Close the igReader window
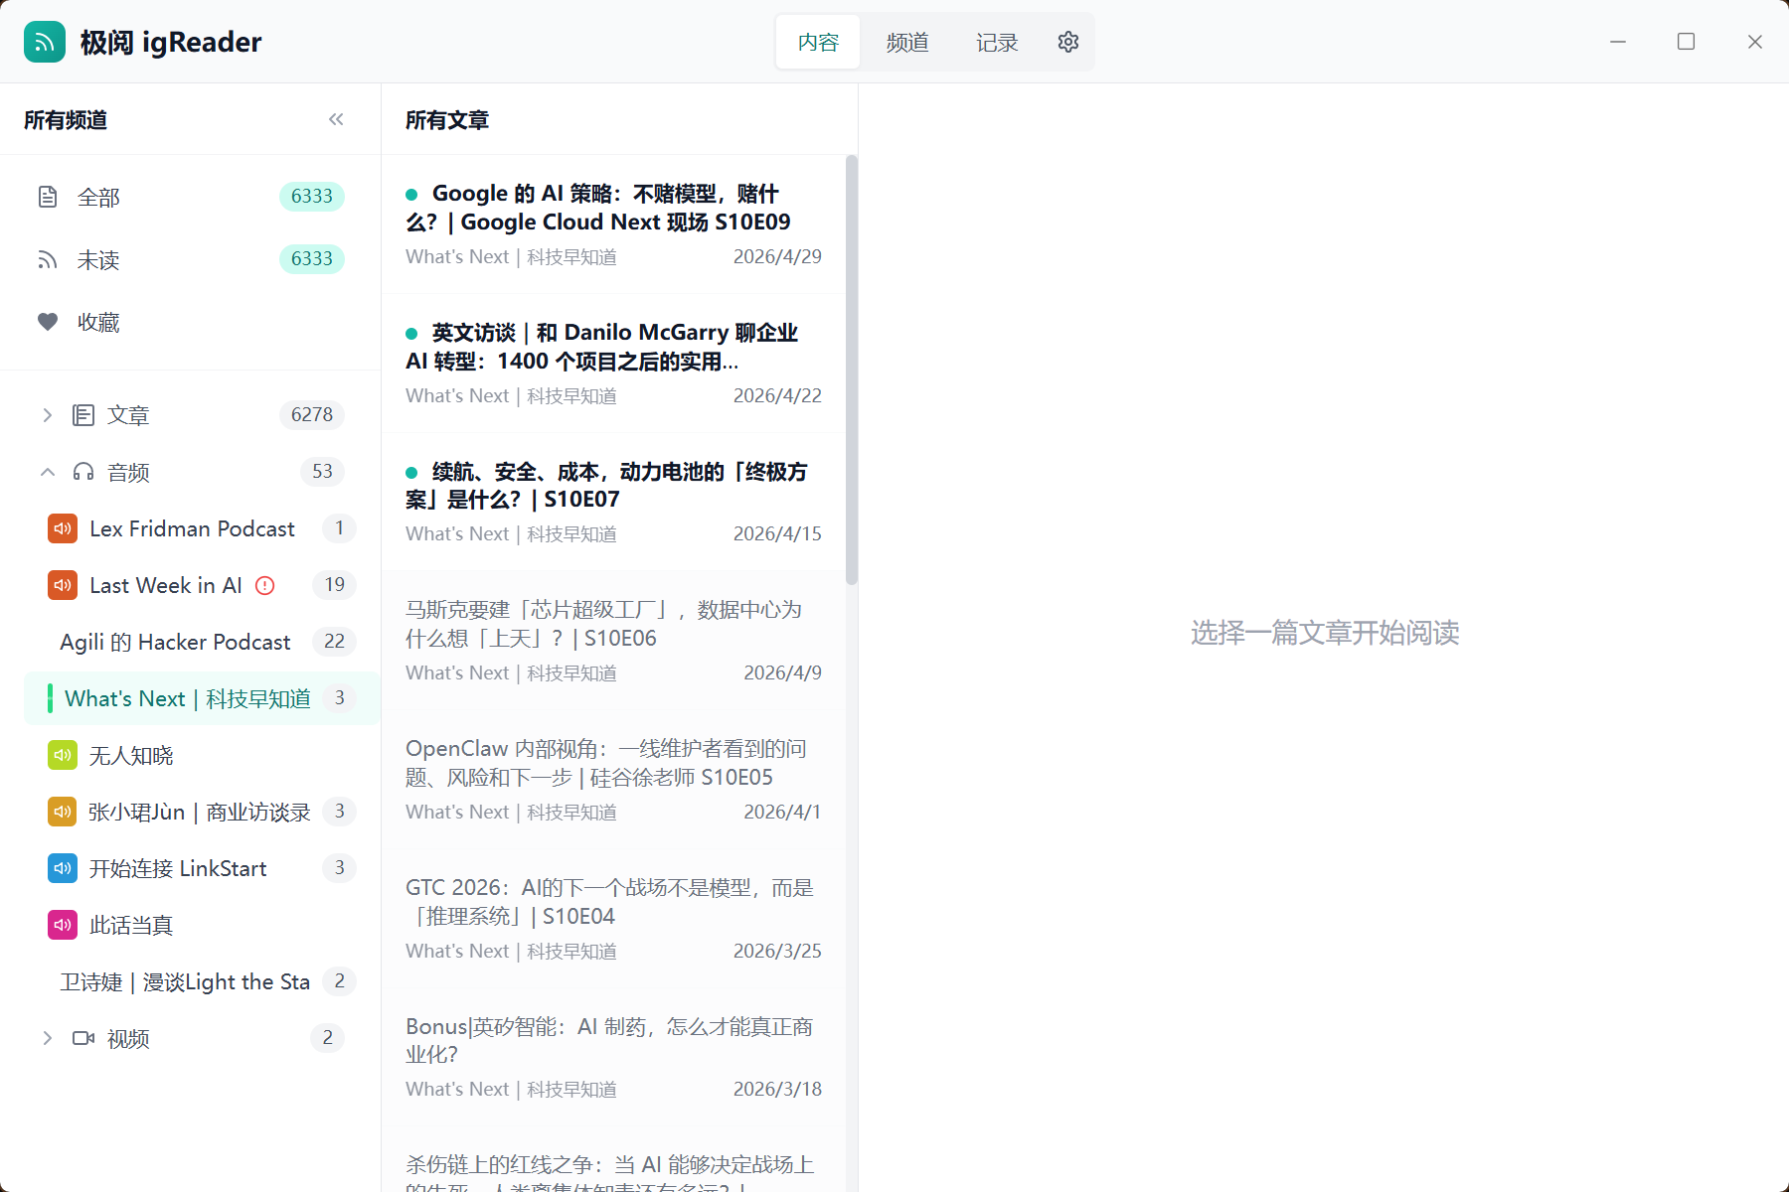 pos(1755,42)
